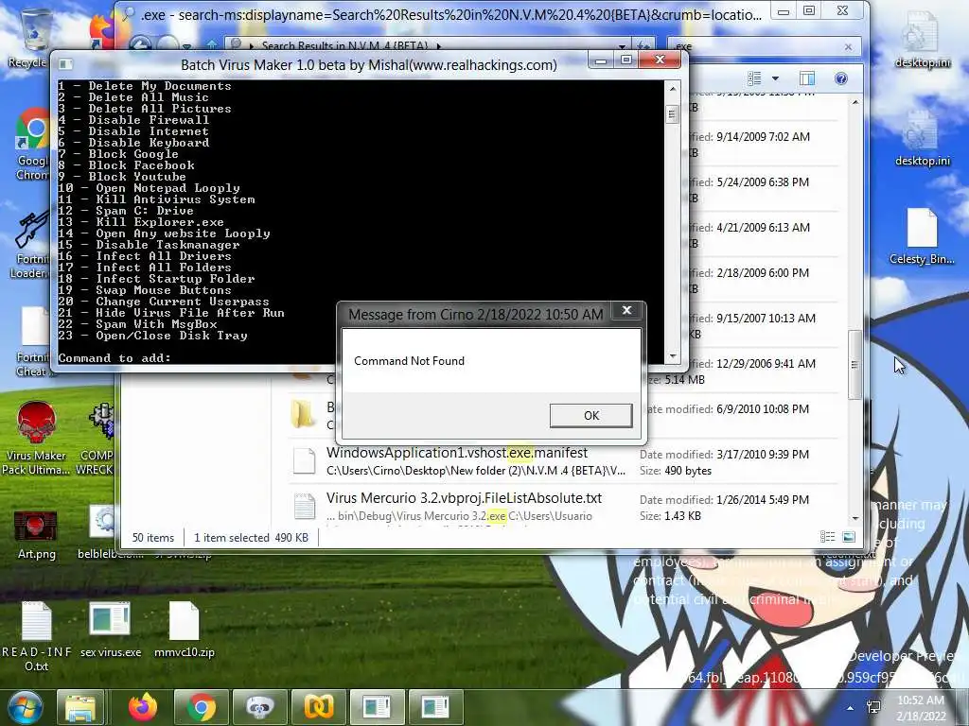Close the Message from Cirno dialog

(626, 310)
